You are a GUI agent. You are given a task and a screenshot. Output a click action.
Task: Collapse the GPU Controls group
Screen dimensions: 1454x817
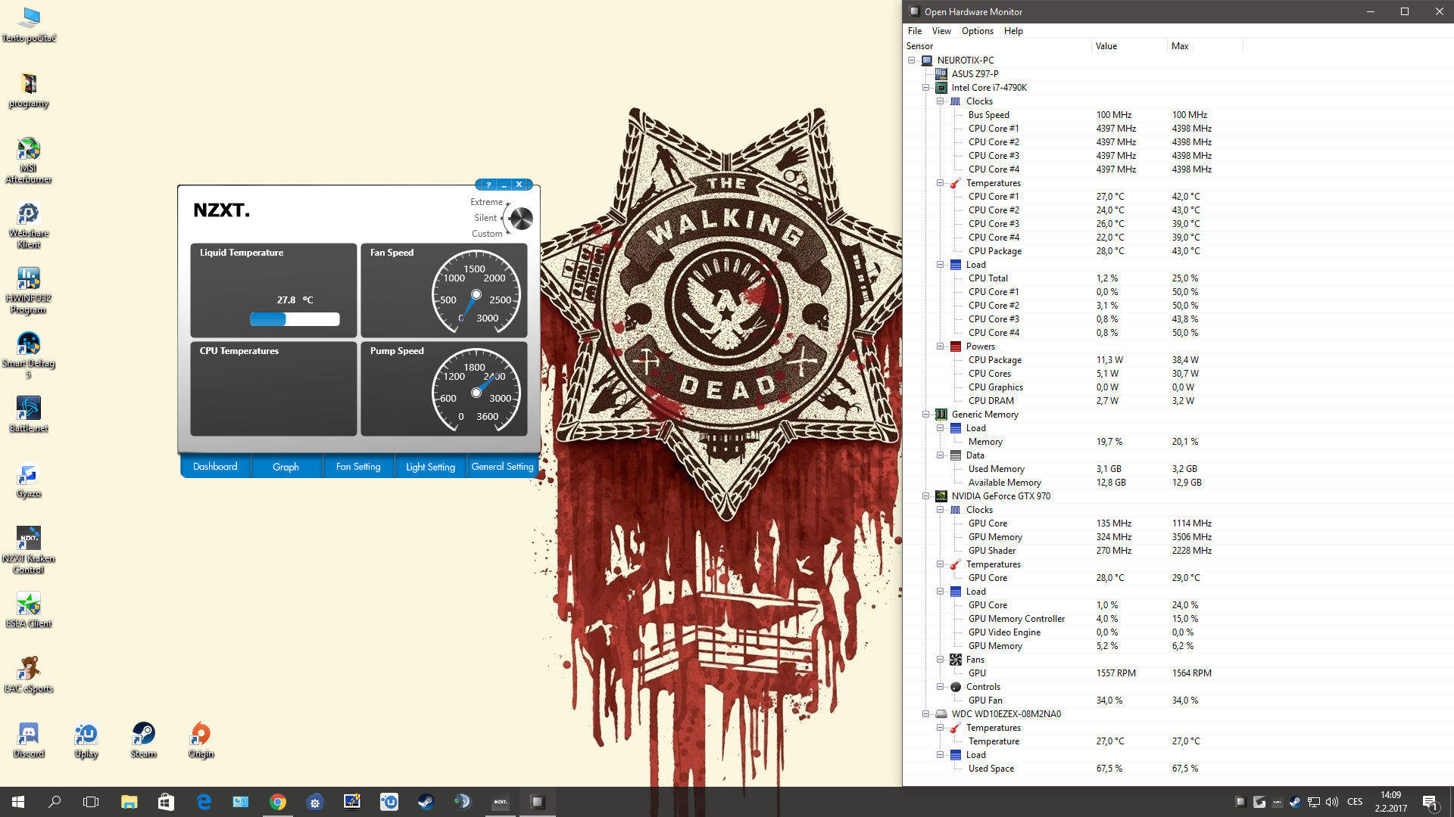coord(940,687)
